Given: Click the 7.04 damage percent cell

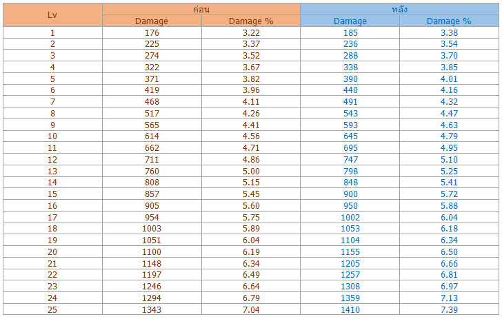Looking at the screenshot, I should point(251,310).
